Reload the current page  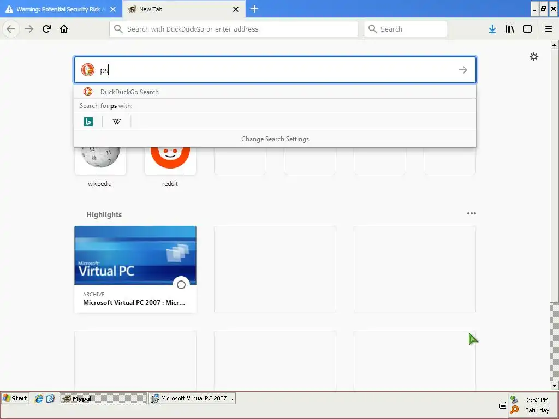[x=47, y=29]
